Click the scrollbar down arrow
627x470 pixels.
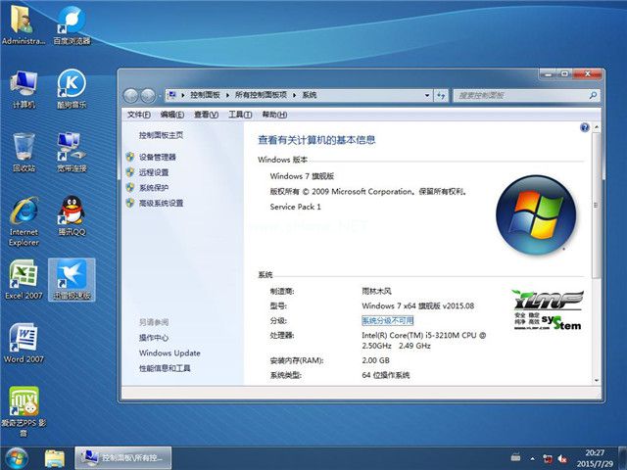click(x=597, y=380)
